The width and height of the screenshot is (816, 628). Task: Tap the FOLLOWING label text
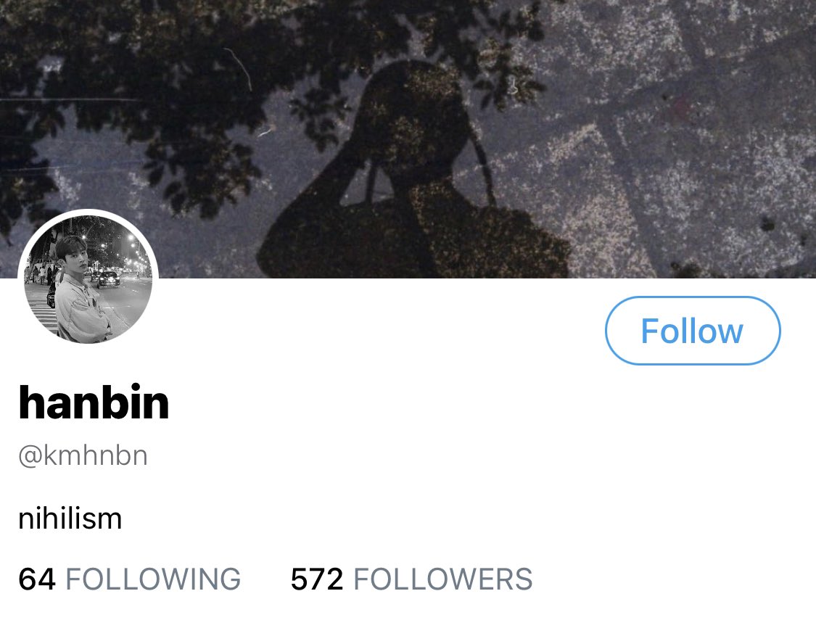pyautogui.click(x=153, y=579)
